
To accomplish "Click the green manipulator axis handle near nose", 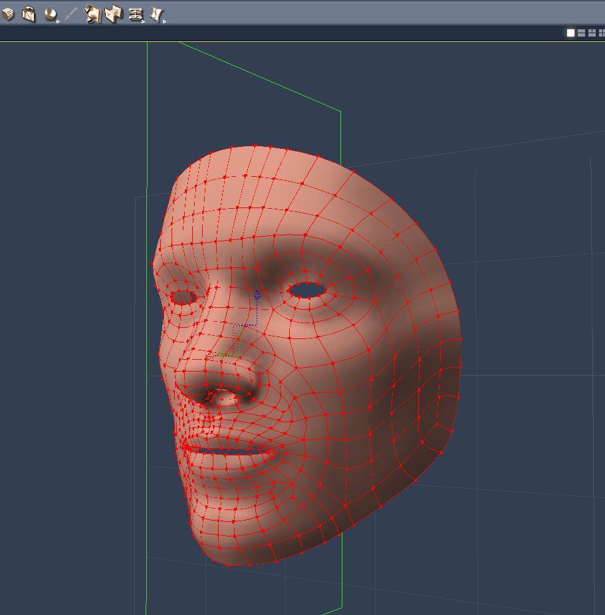I will pos(219,355).
